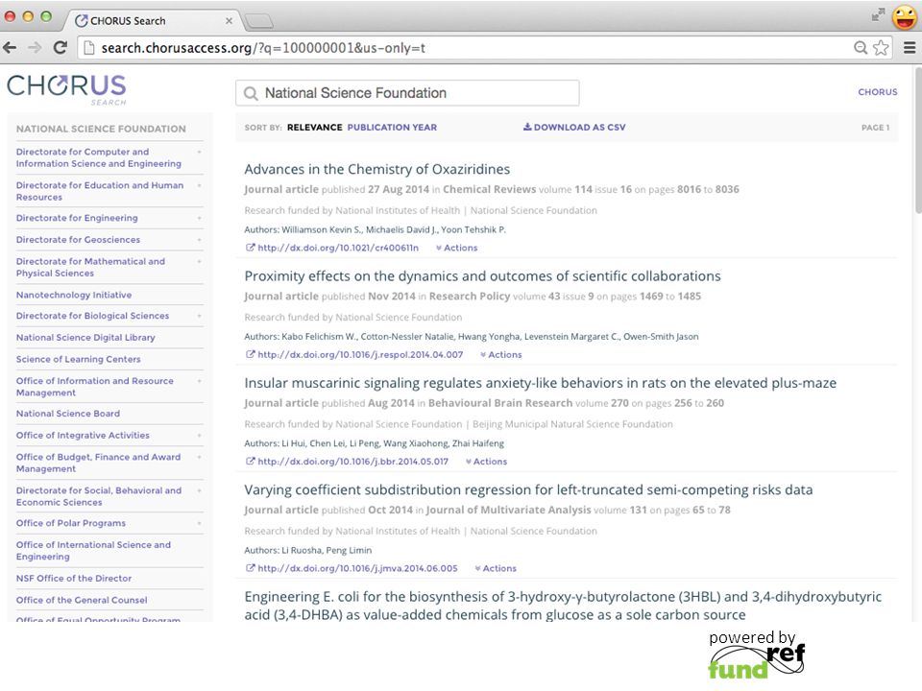Viewport: 922px width, 691px height.
Task: Open Engineering E. coli biosynthesis article
Action: 563,606
